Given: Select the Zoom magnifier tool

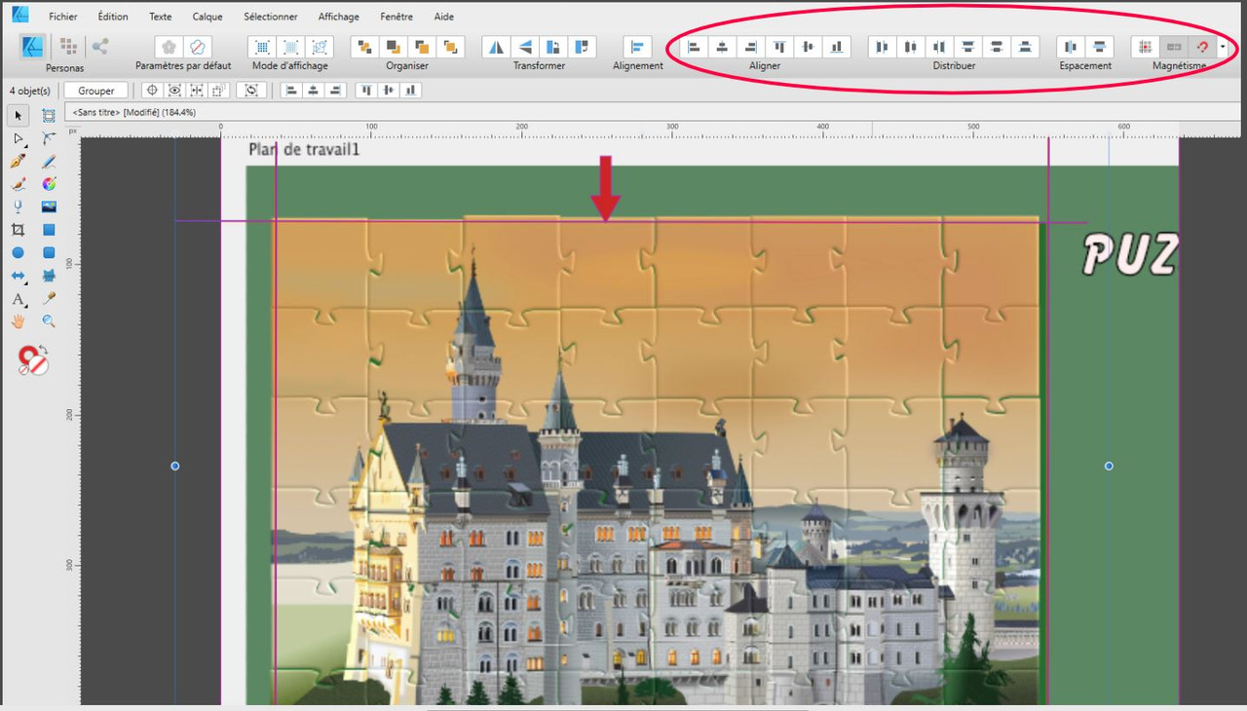Looking at the screenshot, I should coord(49,321).
